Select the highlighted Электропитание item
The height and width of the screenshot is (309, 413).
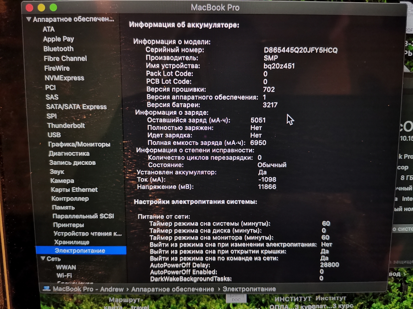80,251
